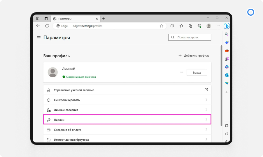Refresh the page with the reload button
This screenshot has width=263, height=157.
tap(47, 26)
